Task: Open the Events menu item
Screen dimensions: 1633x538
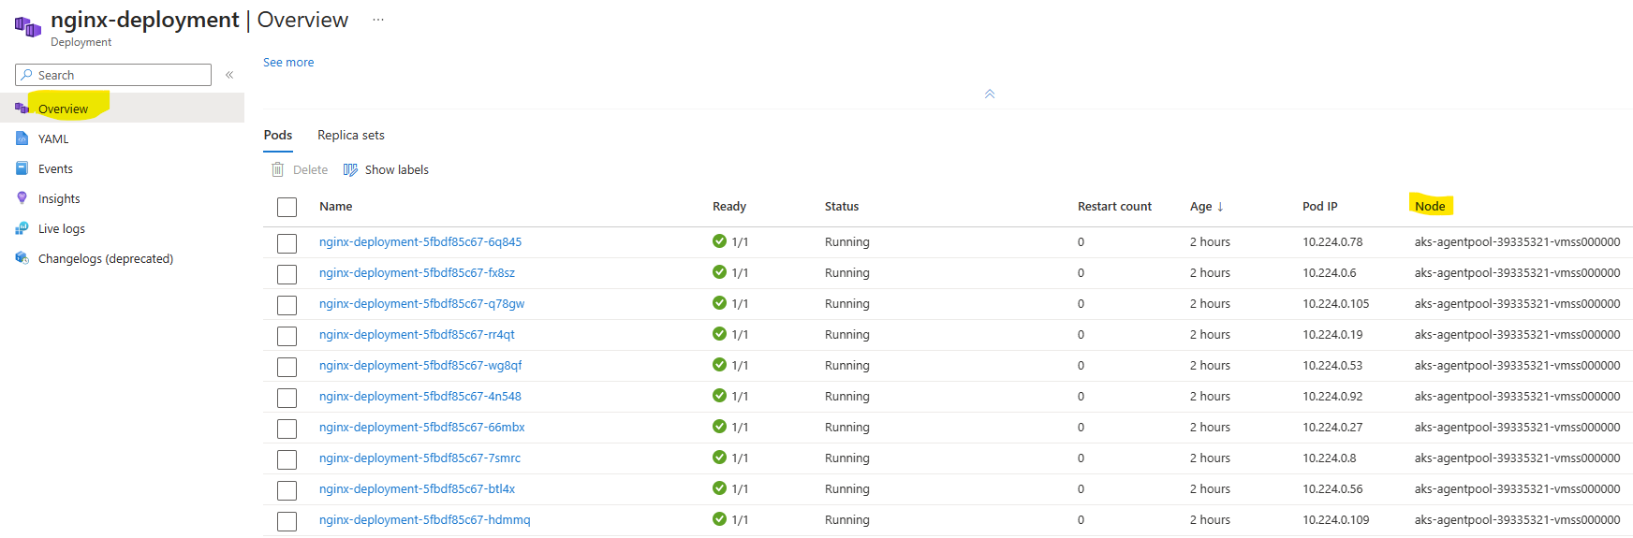Action: coord(55,168)
